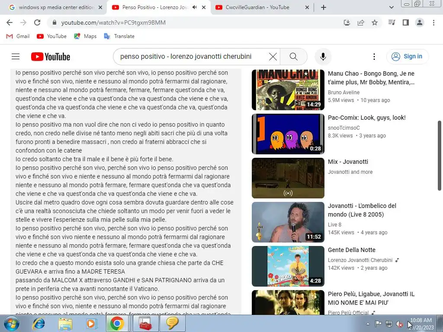Open Chrome three-dot menu

433,22
